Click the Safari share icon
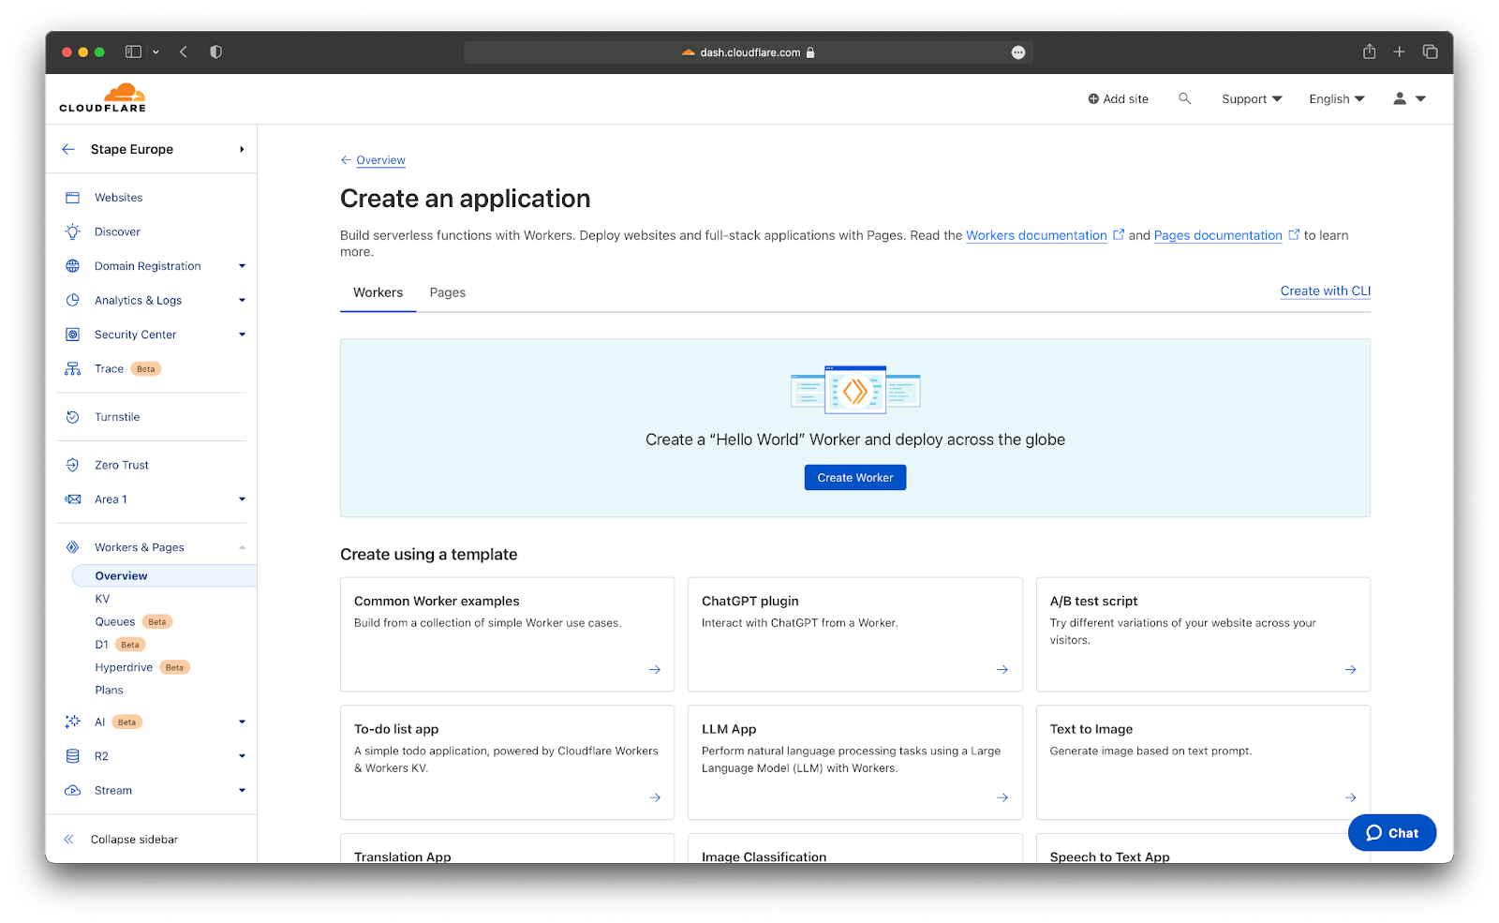This screenshot has height=923, width=1499. click(x=1369, y=52)
